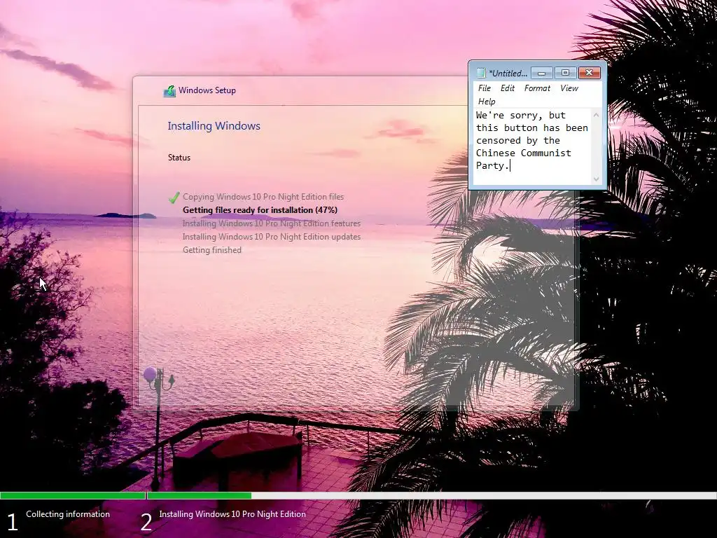Screen dimensions: 717x538
Task: Click "Installing Windows 10 Pro Night Edition features"
Action: tap(271, 223)
